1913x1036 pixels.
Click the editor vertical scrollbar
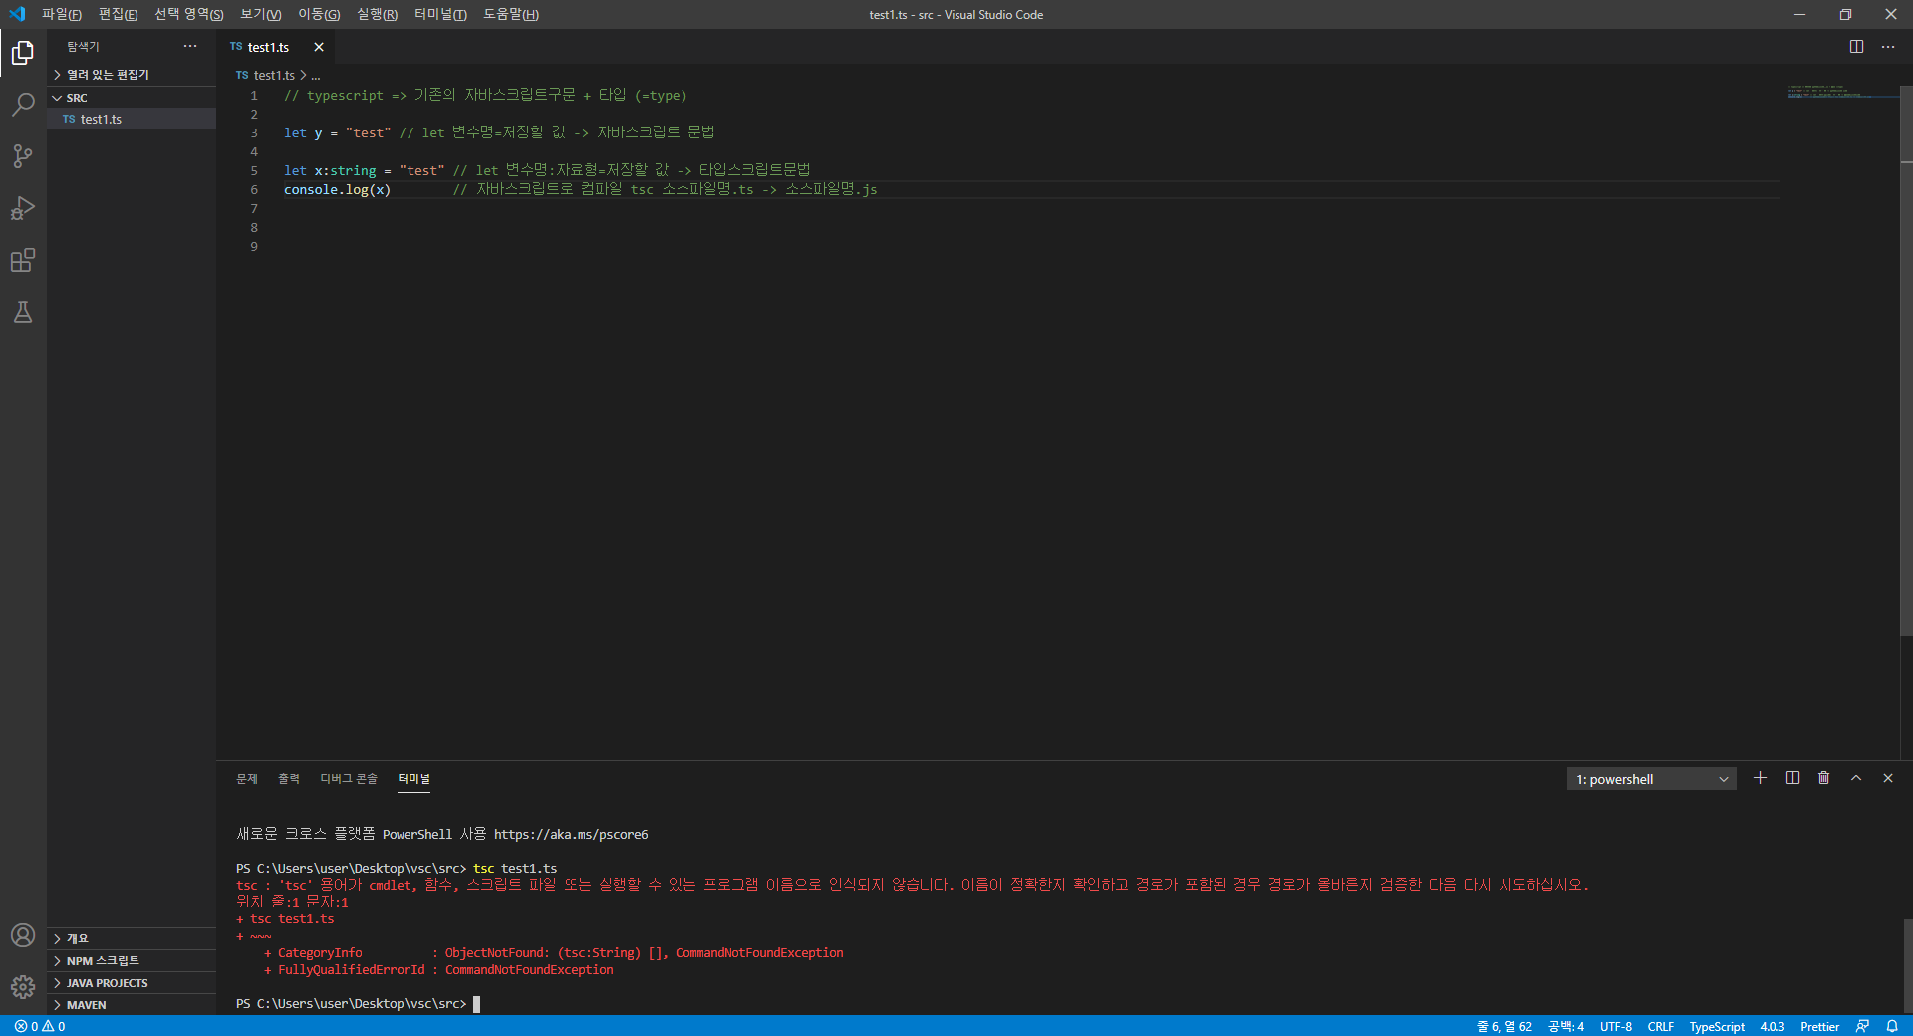pyautogui.click(x=1906, y=359)
